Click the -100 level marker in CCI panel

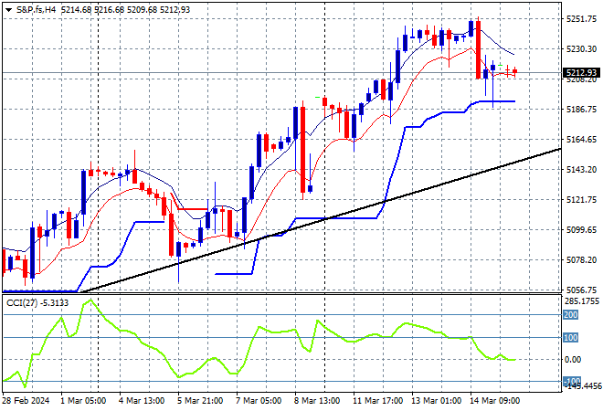click(571, 382)
